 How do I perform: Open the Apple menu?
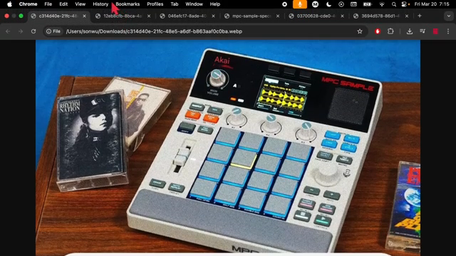point(9,4)
